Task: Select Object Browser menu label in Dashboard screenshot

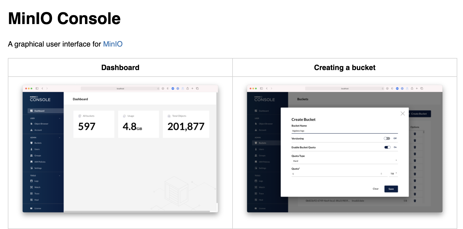Action: [x=41, y=124]
